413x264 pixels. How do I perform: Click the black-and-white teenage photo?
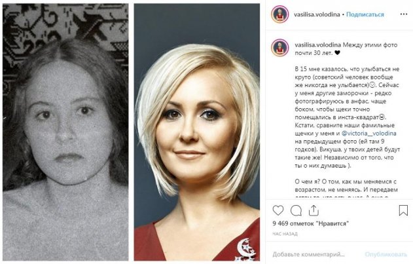(x=65, y=132)
